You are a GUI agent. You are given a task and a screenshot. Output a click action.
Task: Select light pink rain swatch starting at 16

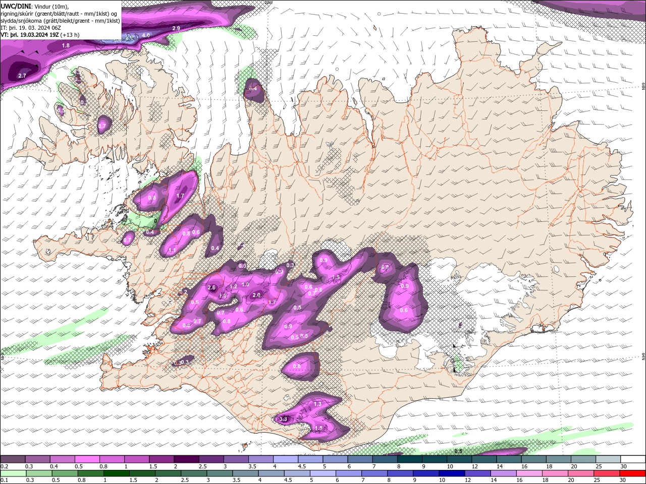point(529,473)
